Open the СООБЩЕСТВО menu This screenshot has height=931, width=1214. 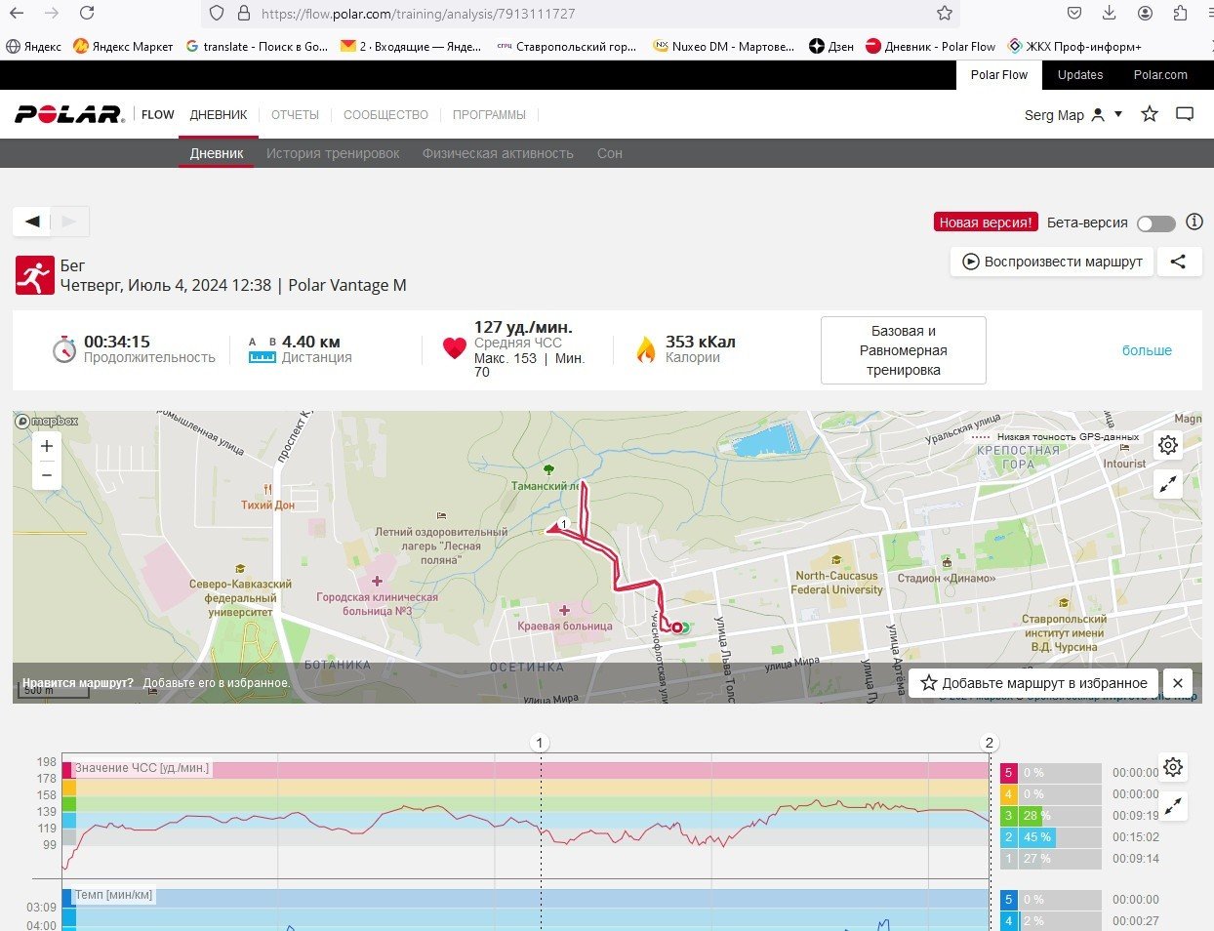point(385,114)
